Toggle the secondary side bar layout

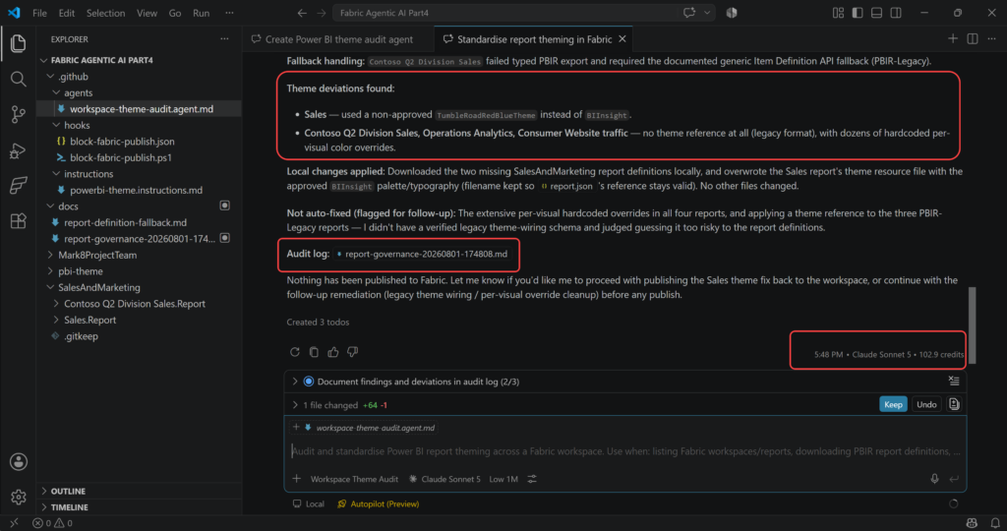(x=896, y=13)
